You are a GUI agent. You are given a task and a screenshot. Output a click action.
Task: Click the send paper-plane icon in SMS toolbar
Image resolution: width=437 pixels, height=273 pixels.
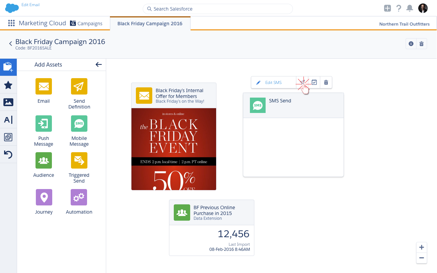(302, 82)
